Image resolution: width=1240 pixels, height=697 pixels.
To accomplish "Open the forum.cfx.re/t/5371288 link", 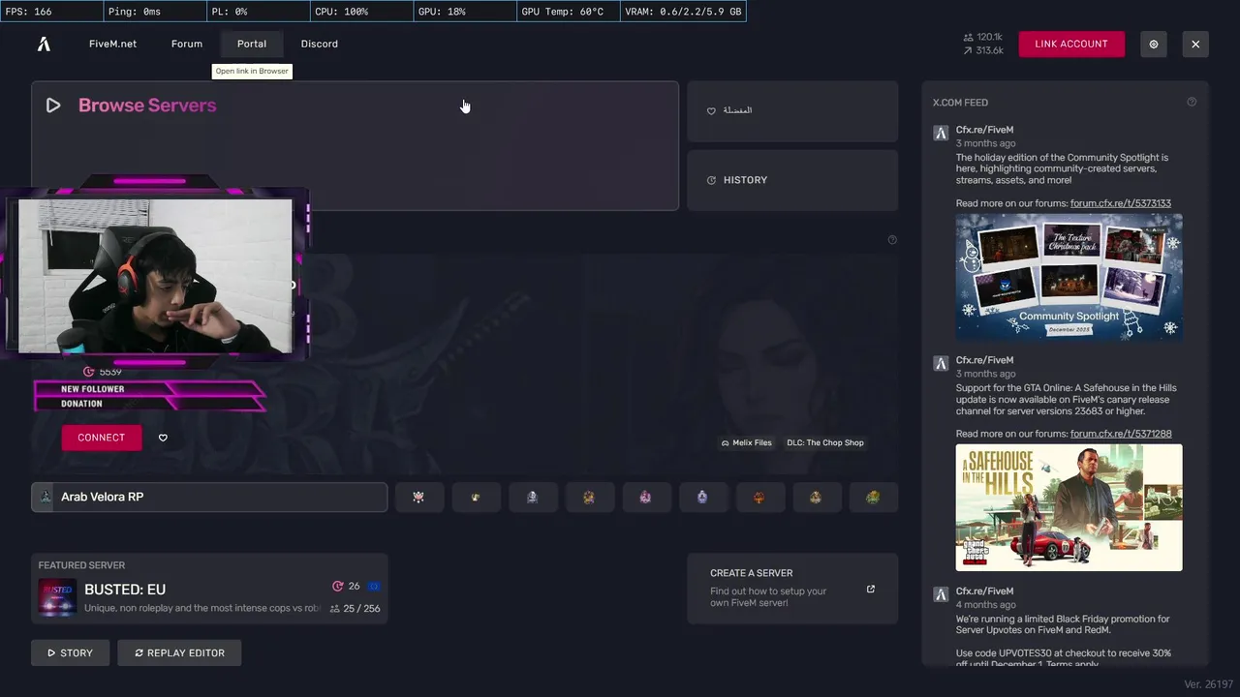I will click(1121, 434).
